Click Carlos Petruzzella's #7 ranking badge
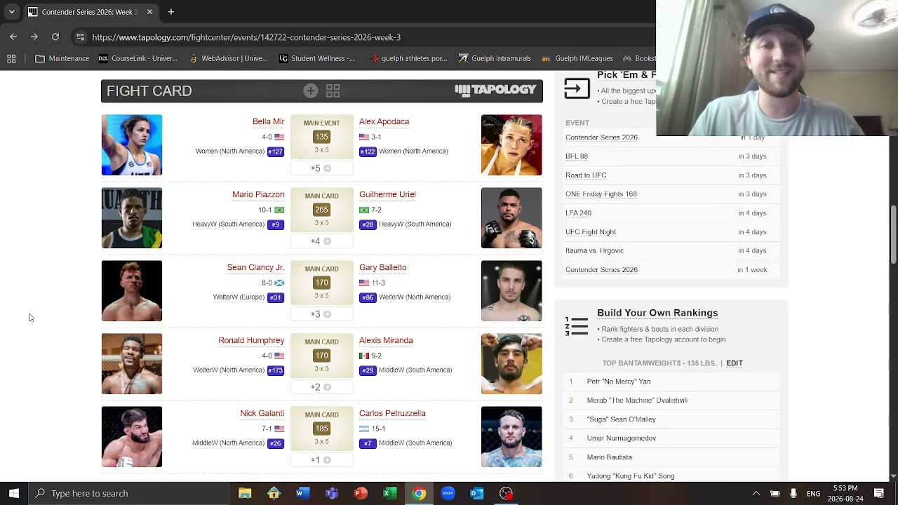This screenshot has height=505, width=898. 368,443
